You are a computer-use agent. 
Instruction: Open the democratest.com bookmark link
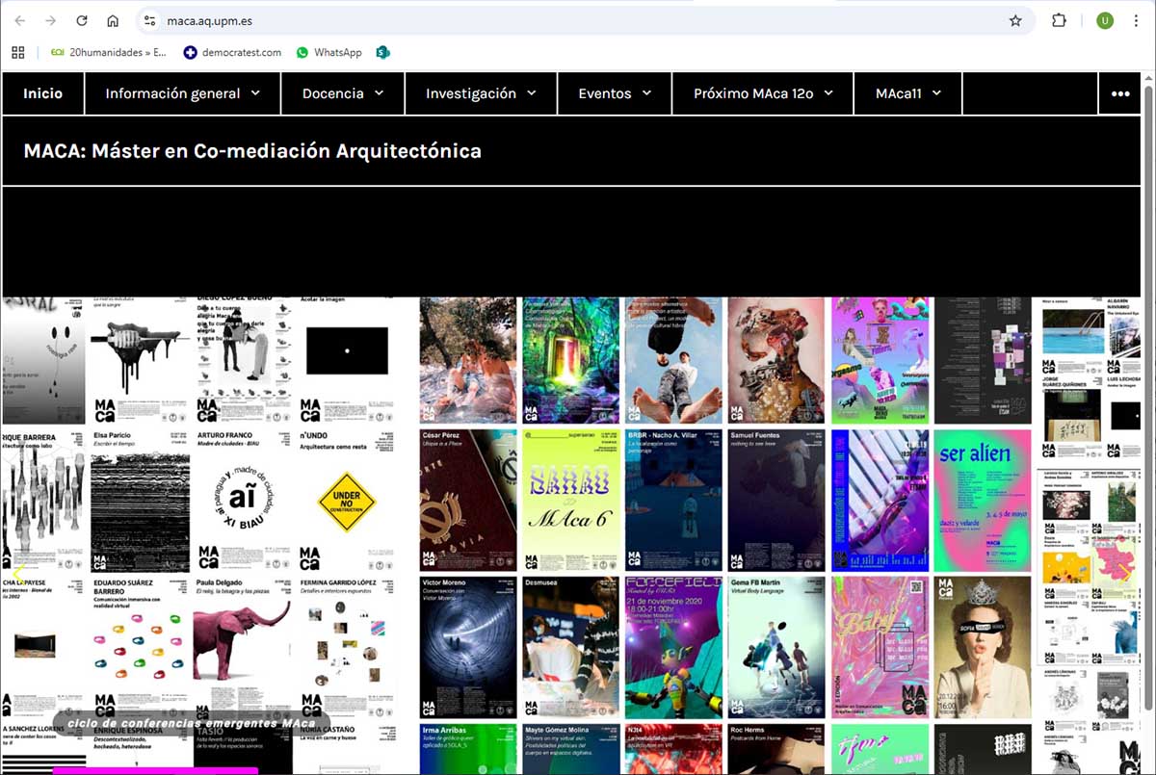232,52
